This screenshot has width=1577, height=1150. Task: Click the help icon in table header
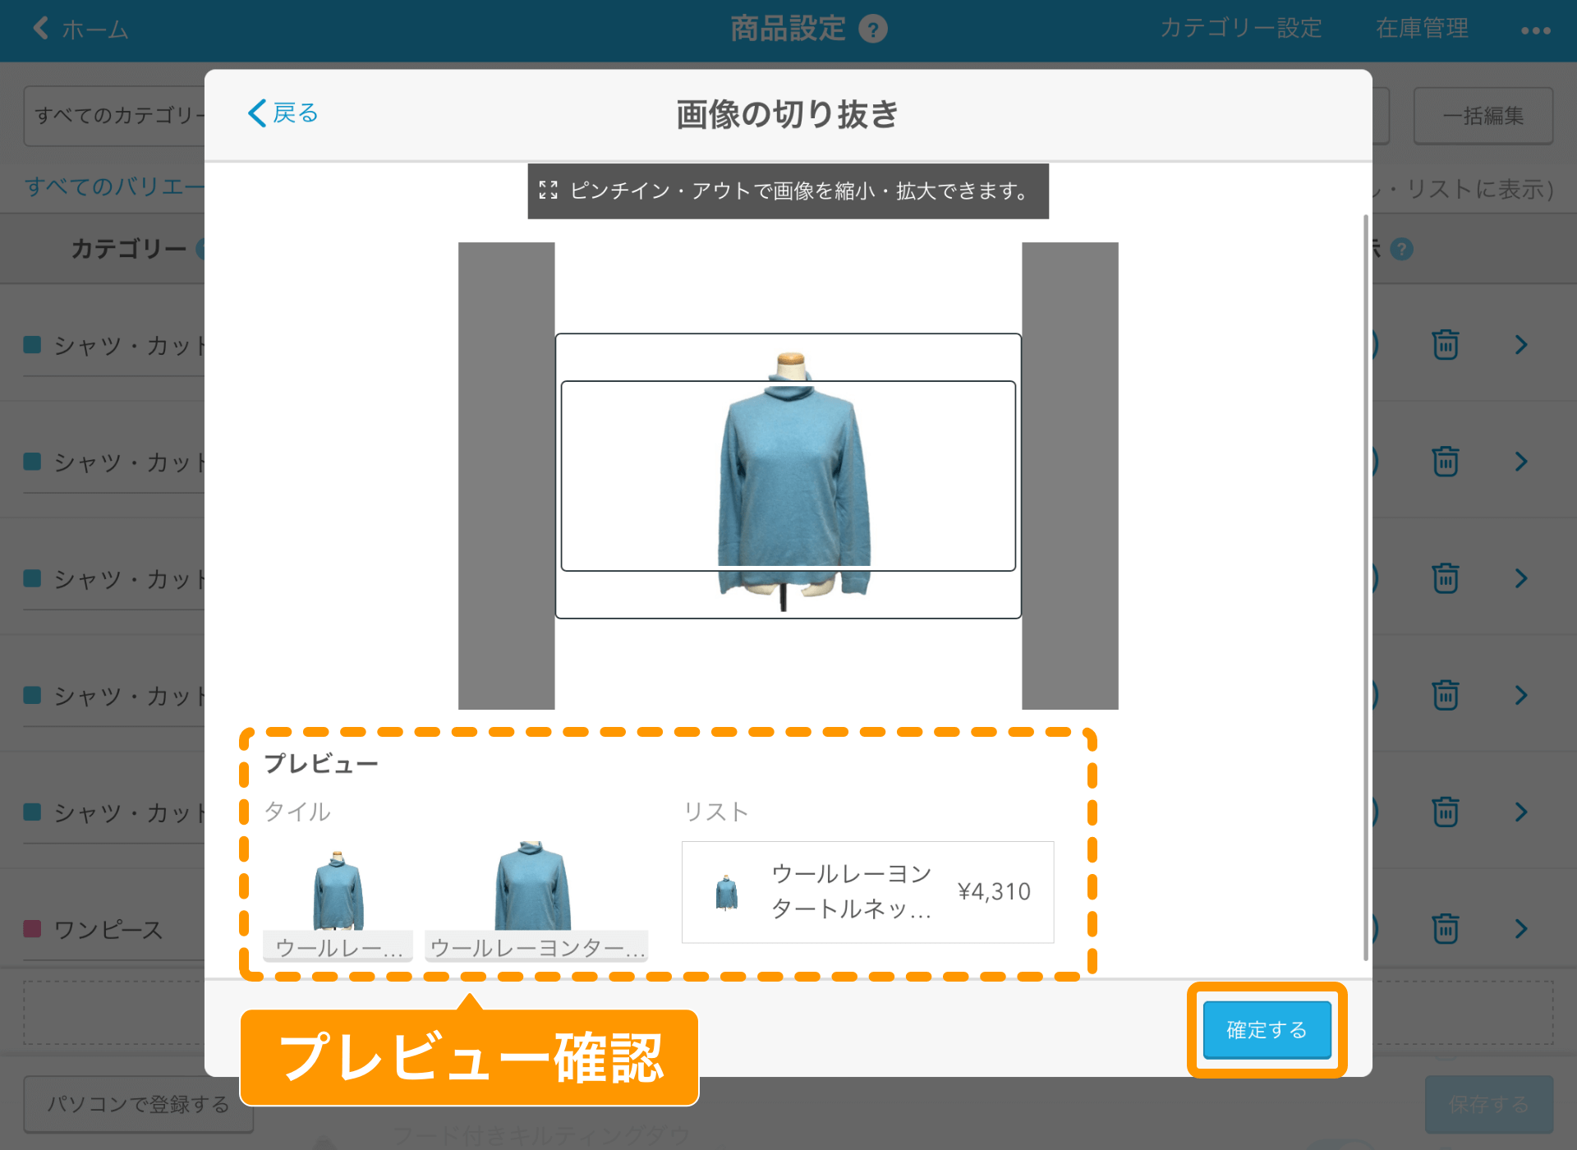click(x=1402, y=249)
